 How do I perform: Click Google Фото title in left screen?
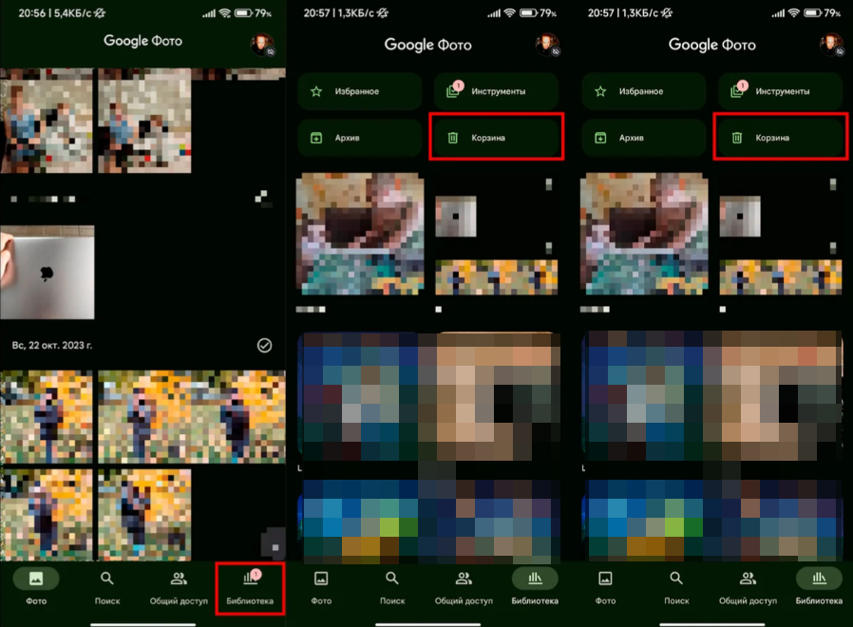(x=142, y=41)
